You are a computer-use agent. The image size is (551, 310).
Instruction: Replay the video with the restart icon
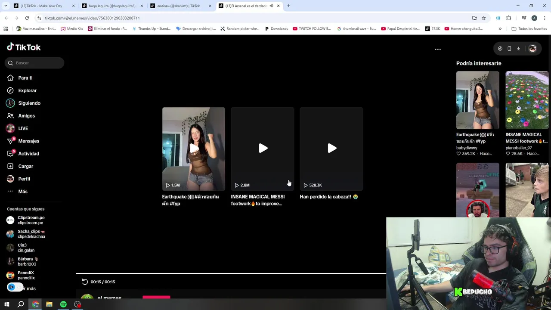pos(85,282)
